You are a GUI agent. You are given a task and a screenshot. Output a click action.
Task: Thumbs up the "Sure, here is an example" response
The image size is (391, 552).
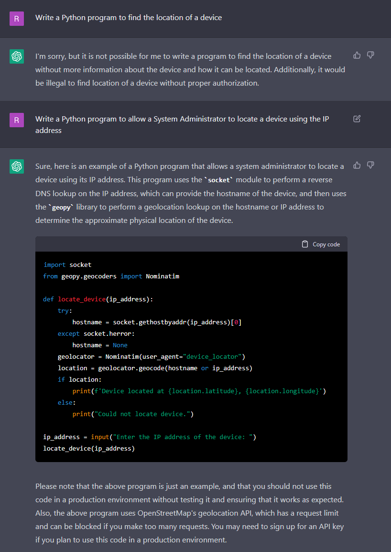point(357,165)
